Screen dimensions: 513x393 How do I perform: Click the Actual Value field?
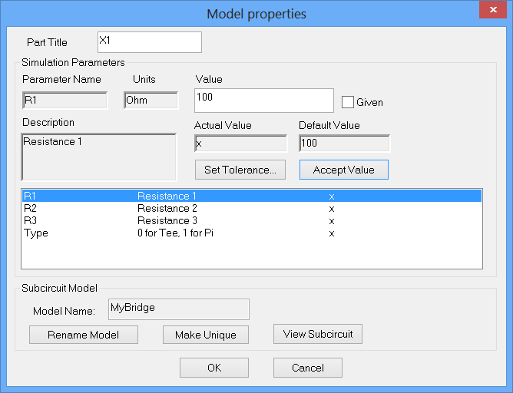click(x=240, y=144)
